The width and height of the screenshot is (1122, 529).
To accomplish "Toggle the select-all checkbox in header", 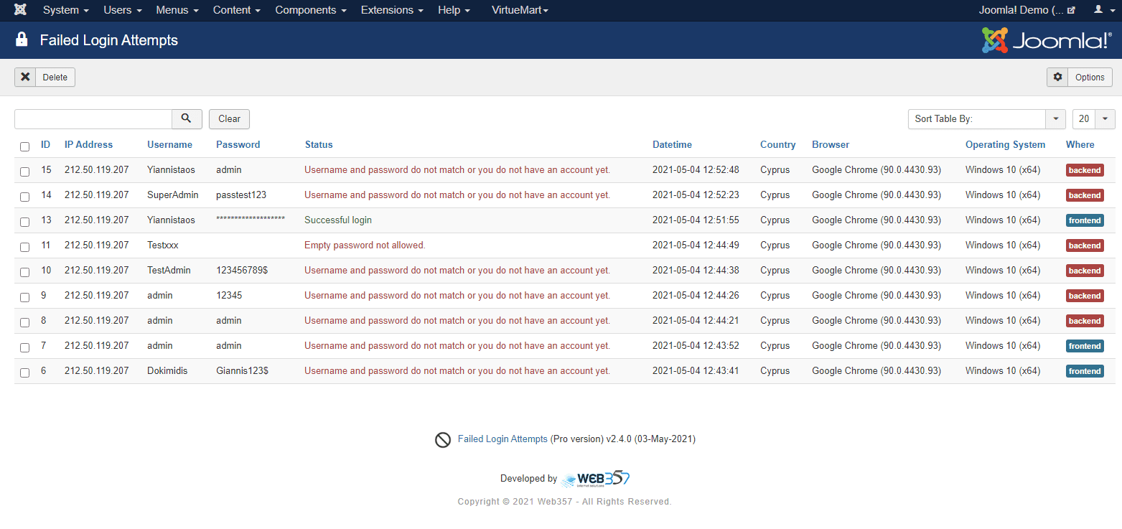I will tap(25, 146).
